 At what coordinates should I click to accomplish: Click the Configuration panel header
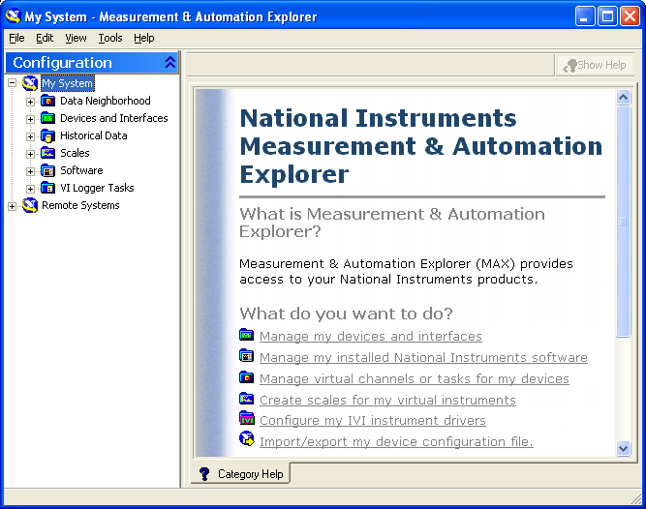click(x=92, y=63)
